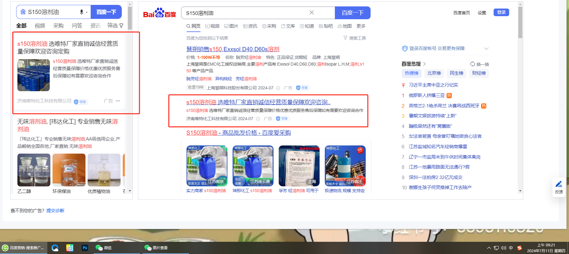Screen dimensions: 569x254
Task: Click 保障 badge beside 济南唯特化工 in mobile preview
Action: 81,102
